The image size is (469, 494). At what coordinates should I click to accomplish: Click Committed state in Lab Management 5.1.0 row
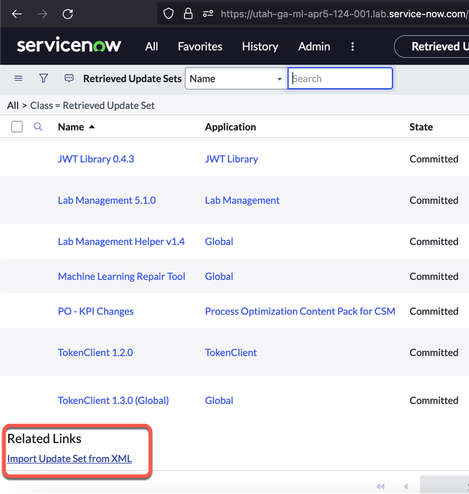(434, 200)
